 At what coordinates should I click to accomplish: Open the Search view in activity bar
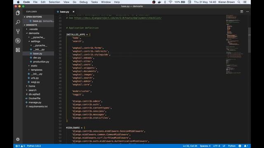(x=18, y=22)
